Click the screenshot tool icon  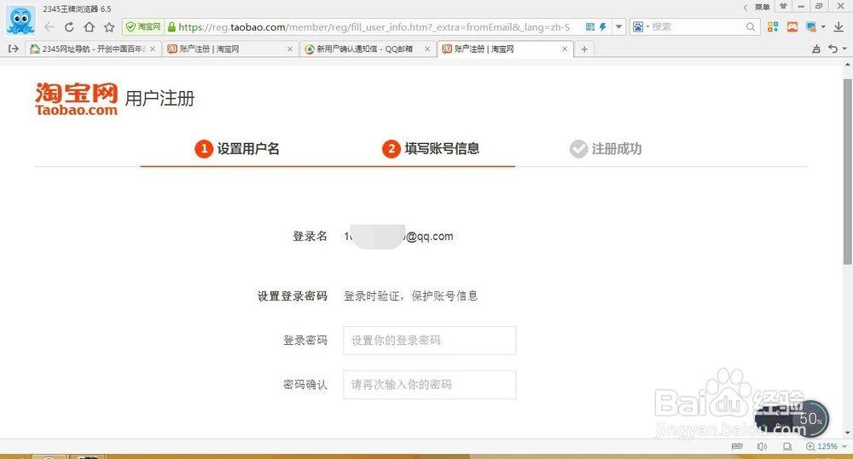point(811,26)
